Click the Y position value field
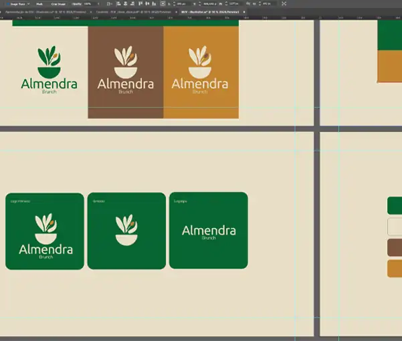The width and height of the screenshot is (402, 341). [209, 4]
